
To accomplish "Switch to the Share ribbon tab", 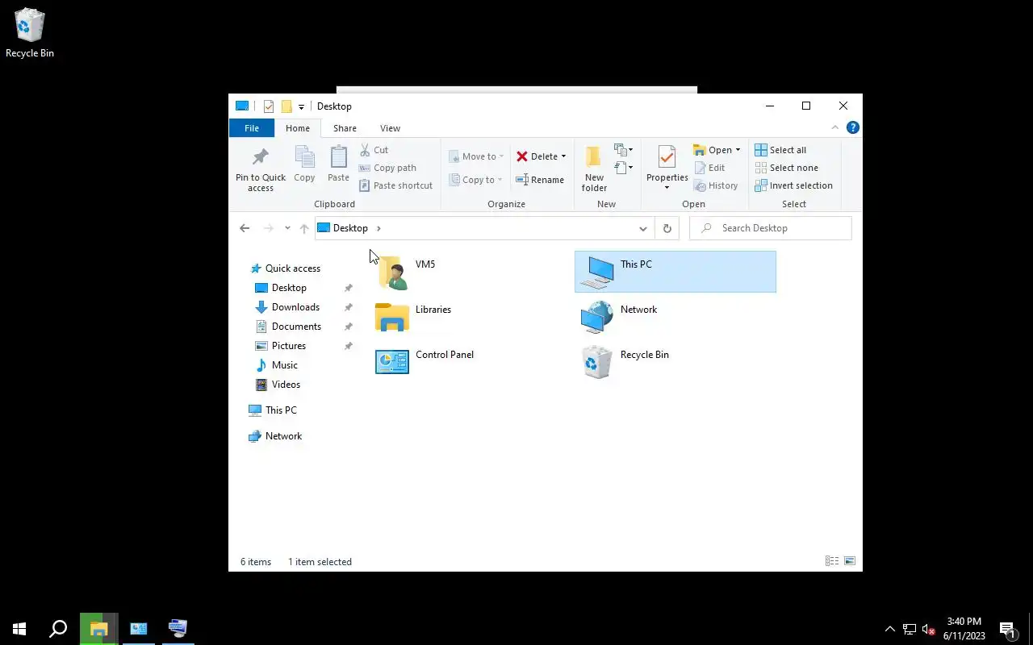I will pos(345,128).
